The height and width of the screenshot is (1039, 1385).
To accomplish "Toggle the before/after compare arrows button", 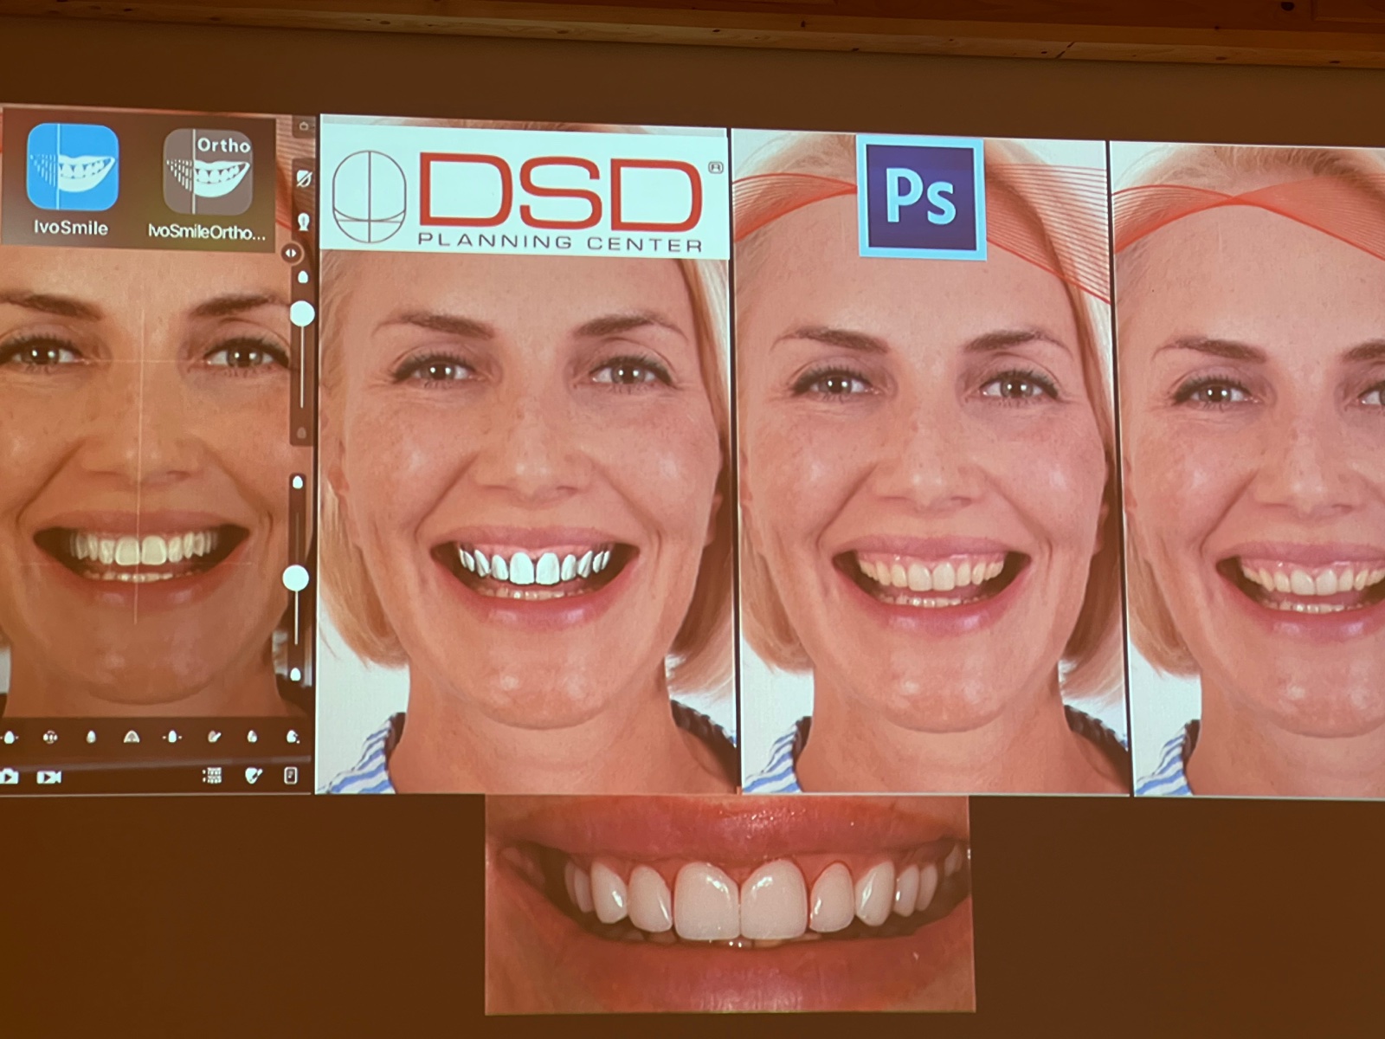I will pyautogui.click(x=291, y=253).
